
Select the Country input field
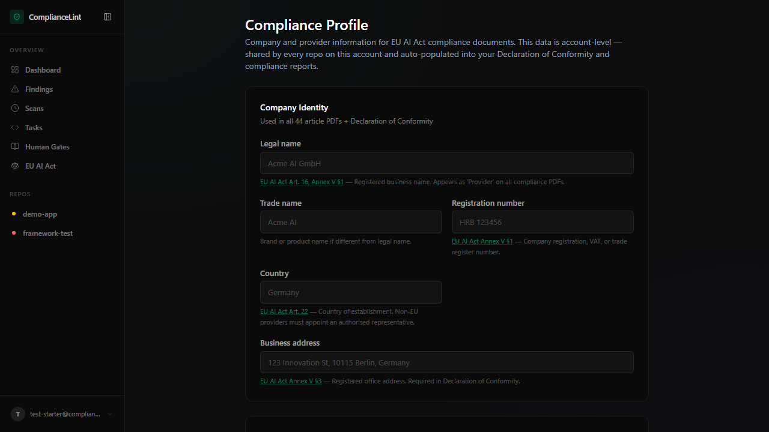click(x=351, y=292)
